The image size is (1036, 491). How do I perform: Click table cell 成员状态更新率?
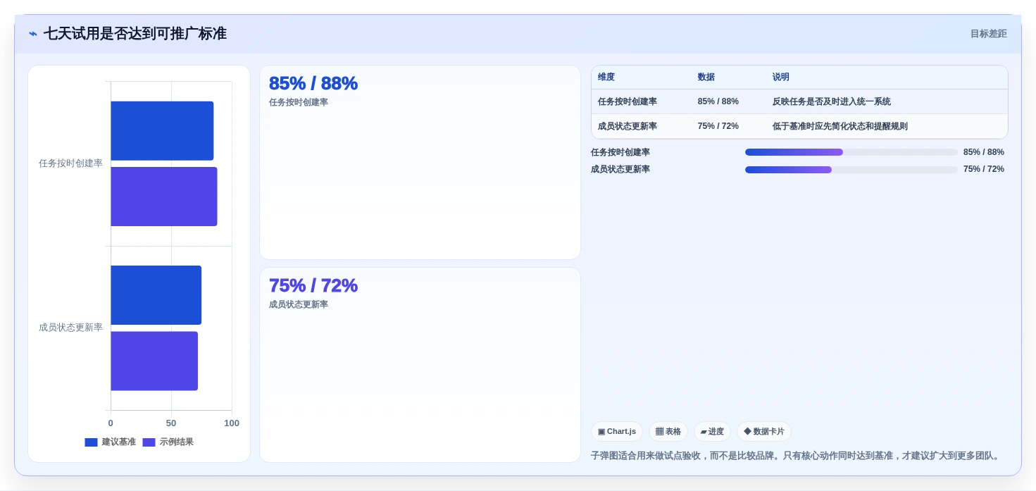click(x=628, y=127)
